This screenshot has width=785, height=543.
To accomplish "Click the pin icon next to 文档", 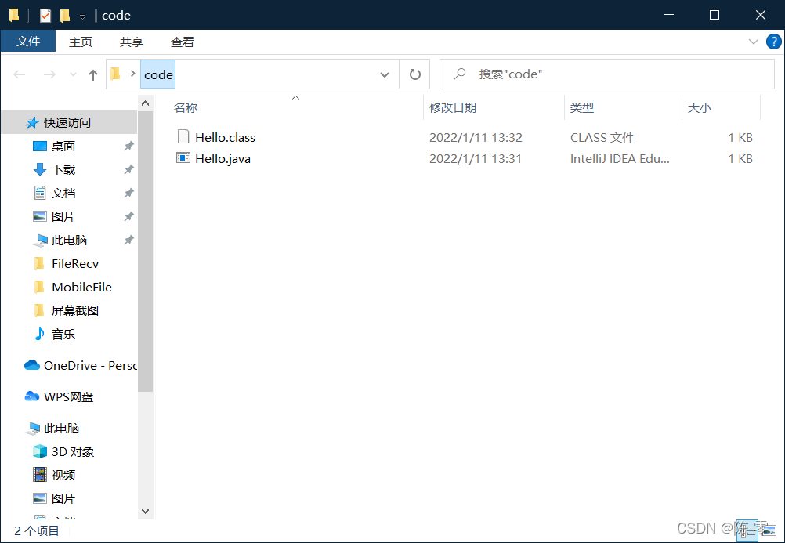I will [x=128, y=193].
